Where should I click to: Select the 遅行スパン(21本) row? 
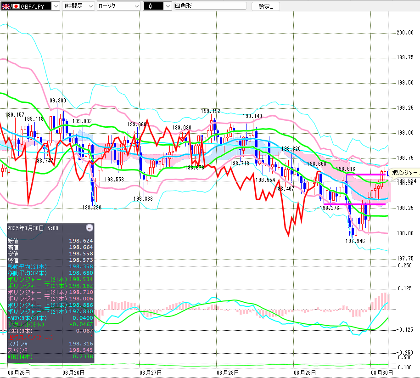(x=50, y=337)
